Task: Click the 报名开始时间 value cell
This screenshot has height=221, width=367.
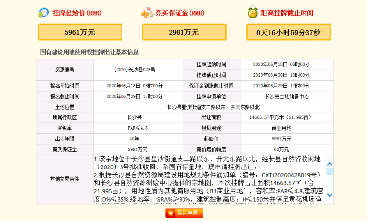Action: 138,86
